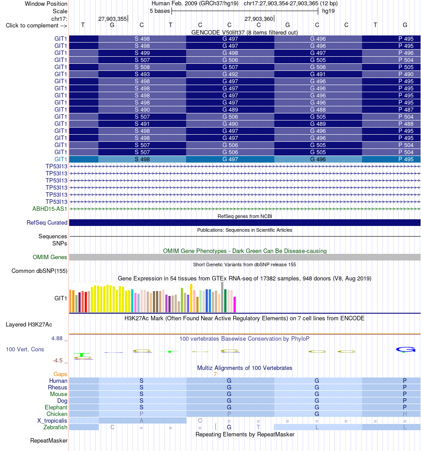This screenshot has width=421, height=451.
Task: Click codon G 492
Action: click(x=230, y=74)
